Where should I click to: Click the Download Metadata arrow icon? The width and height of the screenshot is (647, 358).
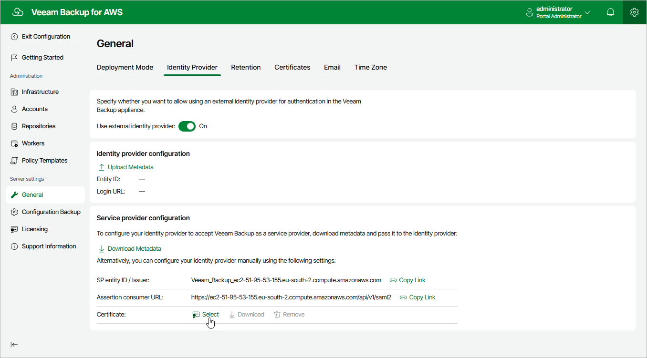101,249
